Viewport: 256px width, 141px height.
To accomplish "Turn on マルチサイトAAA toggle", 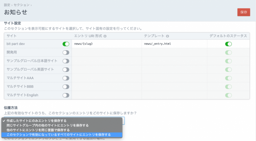I will pyautogui.click(x=66, y=78).
